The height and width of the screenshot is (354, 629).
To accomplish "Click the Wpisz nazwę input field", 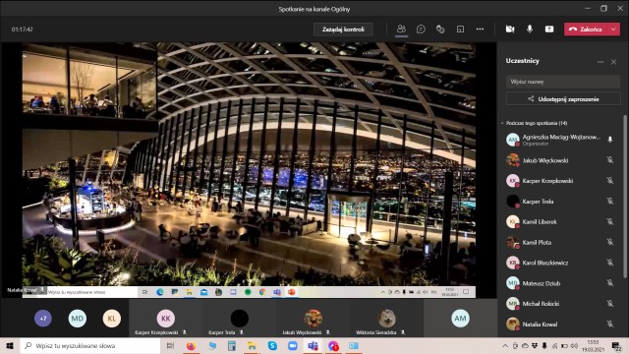I will tap(562, 82).
